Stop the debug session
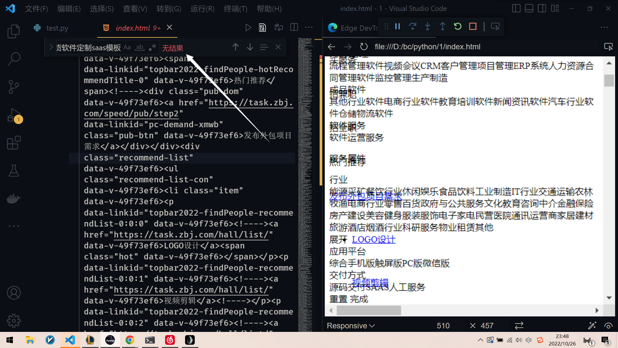 473,26
